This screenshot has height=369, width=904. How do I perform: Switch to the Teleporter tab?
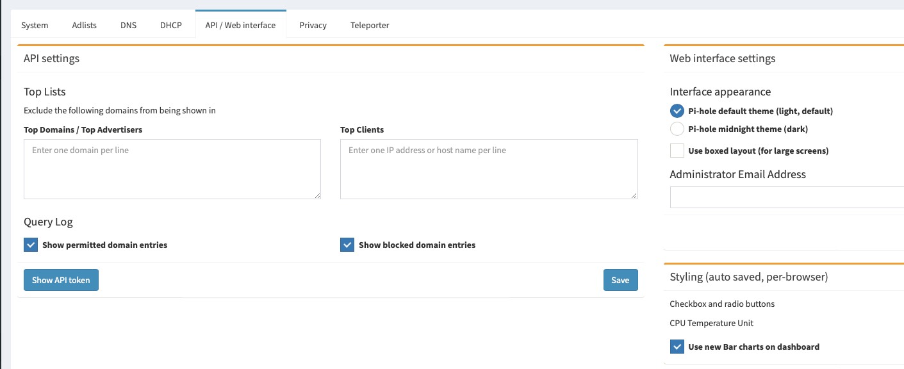[370, 26]
